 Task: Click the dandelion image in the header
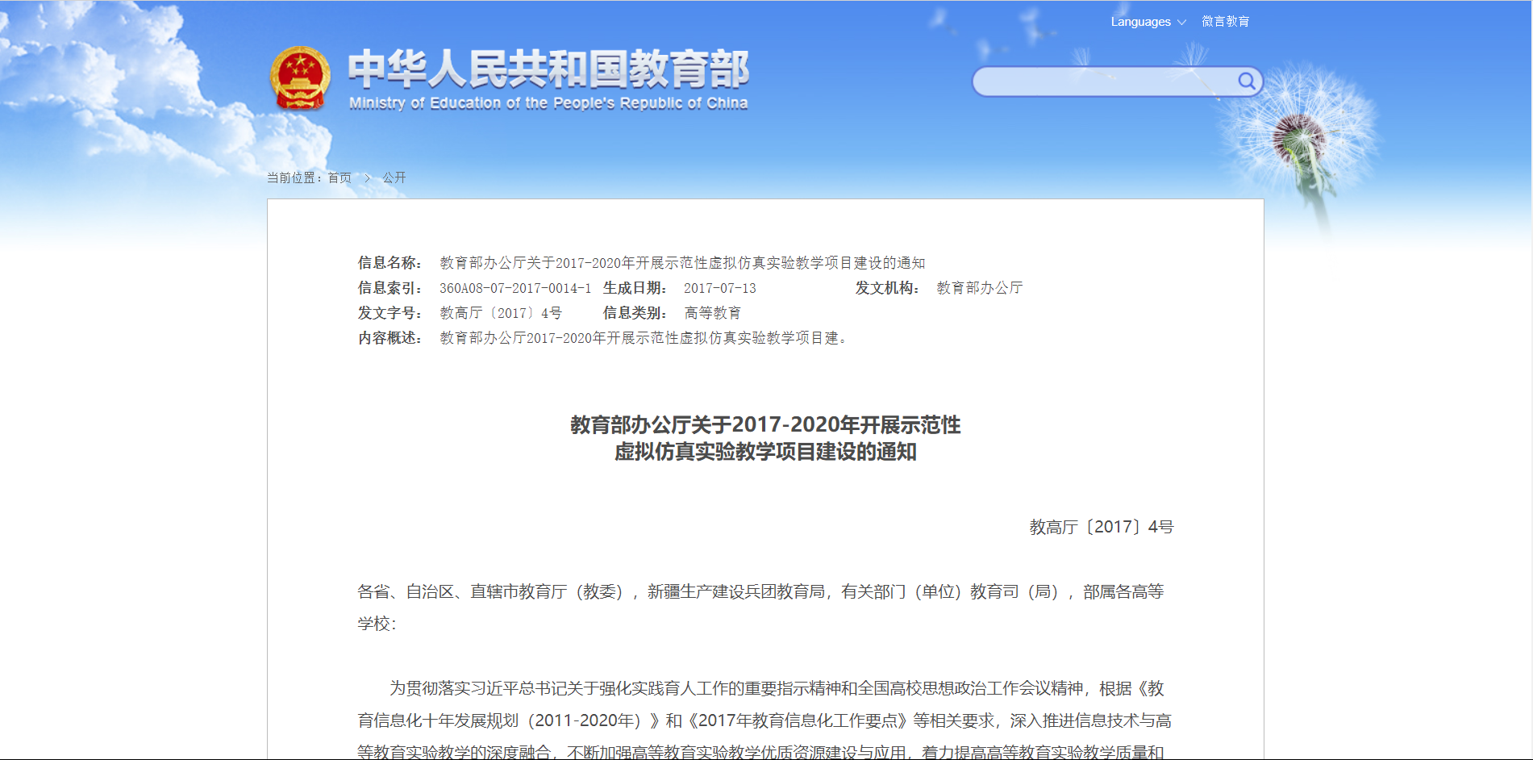pos(1298,141)
